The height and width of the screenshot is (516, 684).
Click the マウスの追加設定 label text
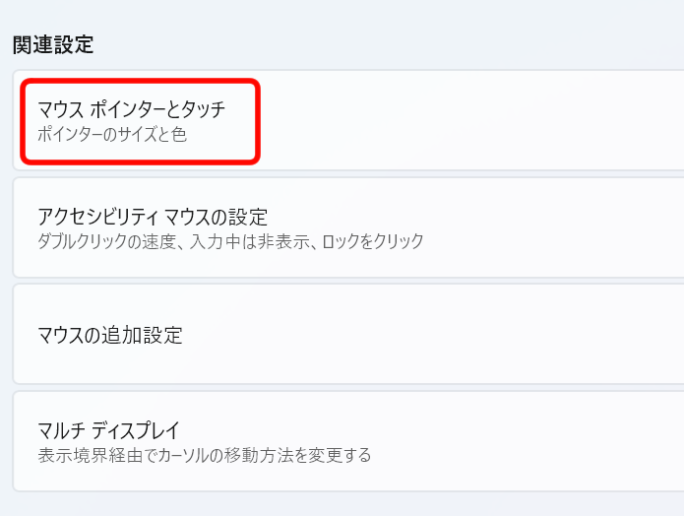click(109, 335)
